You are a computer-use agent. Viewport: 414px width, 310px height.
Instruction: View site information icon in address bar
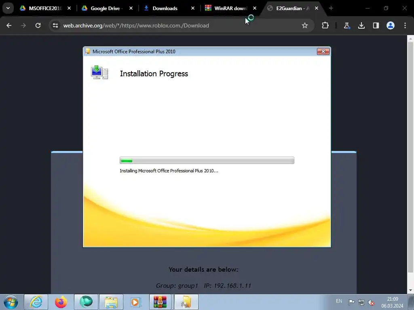[x=55, y=25]
